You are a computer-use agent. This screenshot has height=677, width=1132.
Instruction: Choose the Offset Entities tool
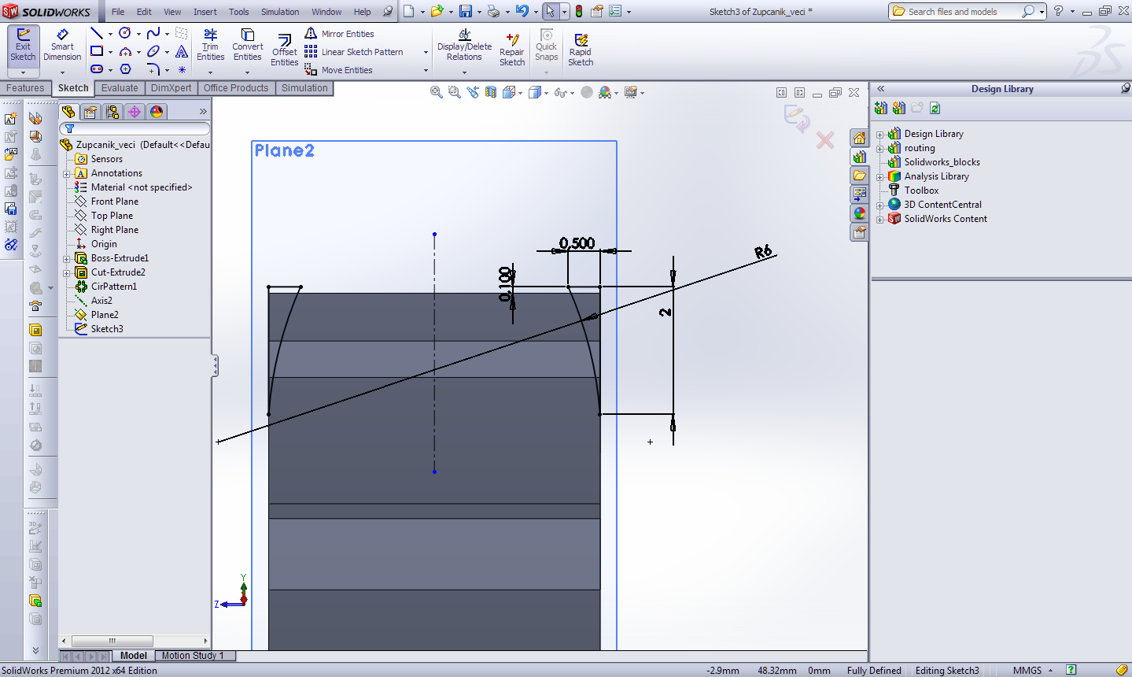[x=284, y=51]
